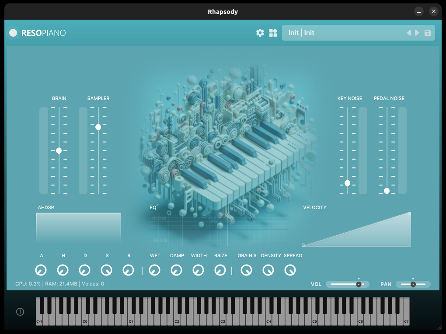Screen dimensions: 446x334
Task: Click the WET reverb knob
Action: [155, 270]
